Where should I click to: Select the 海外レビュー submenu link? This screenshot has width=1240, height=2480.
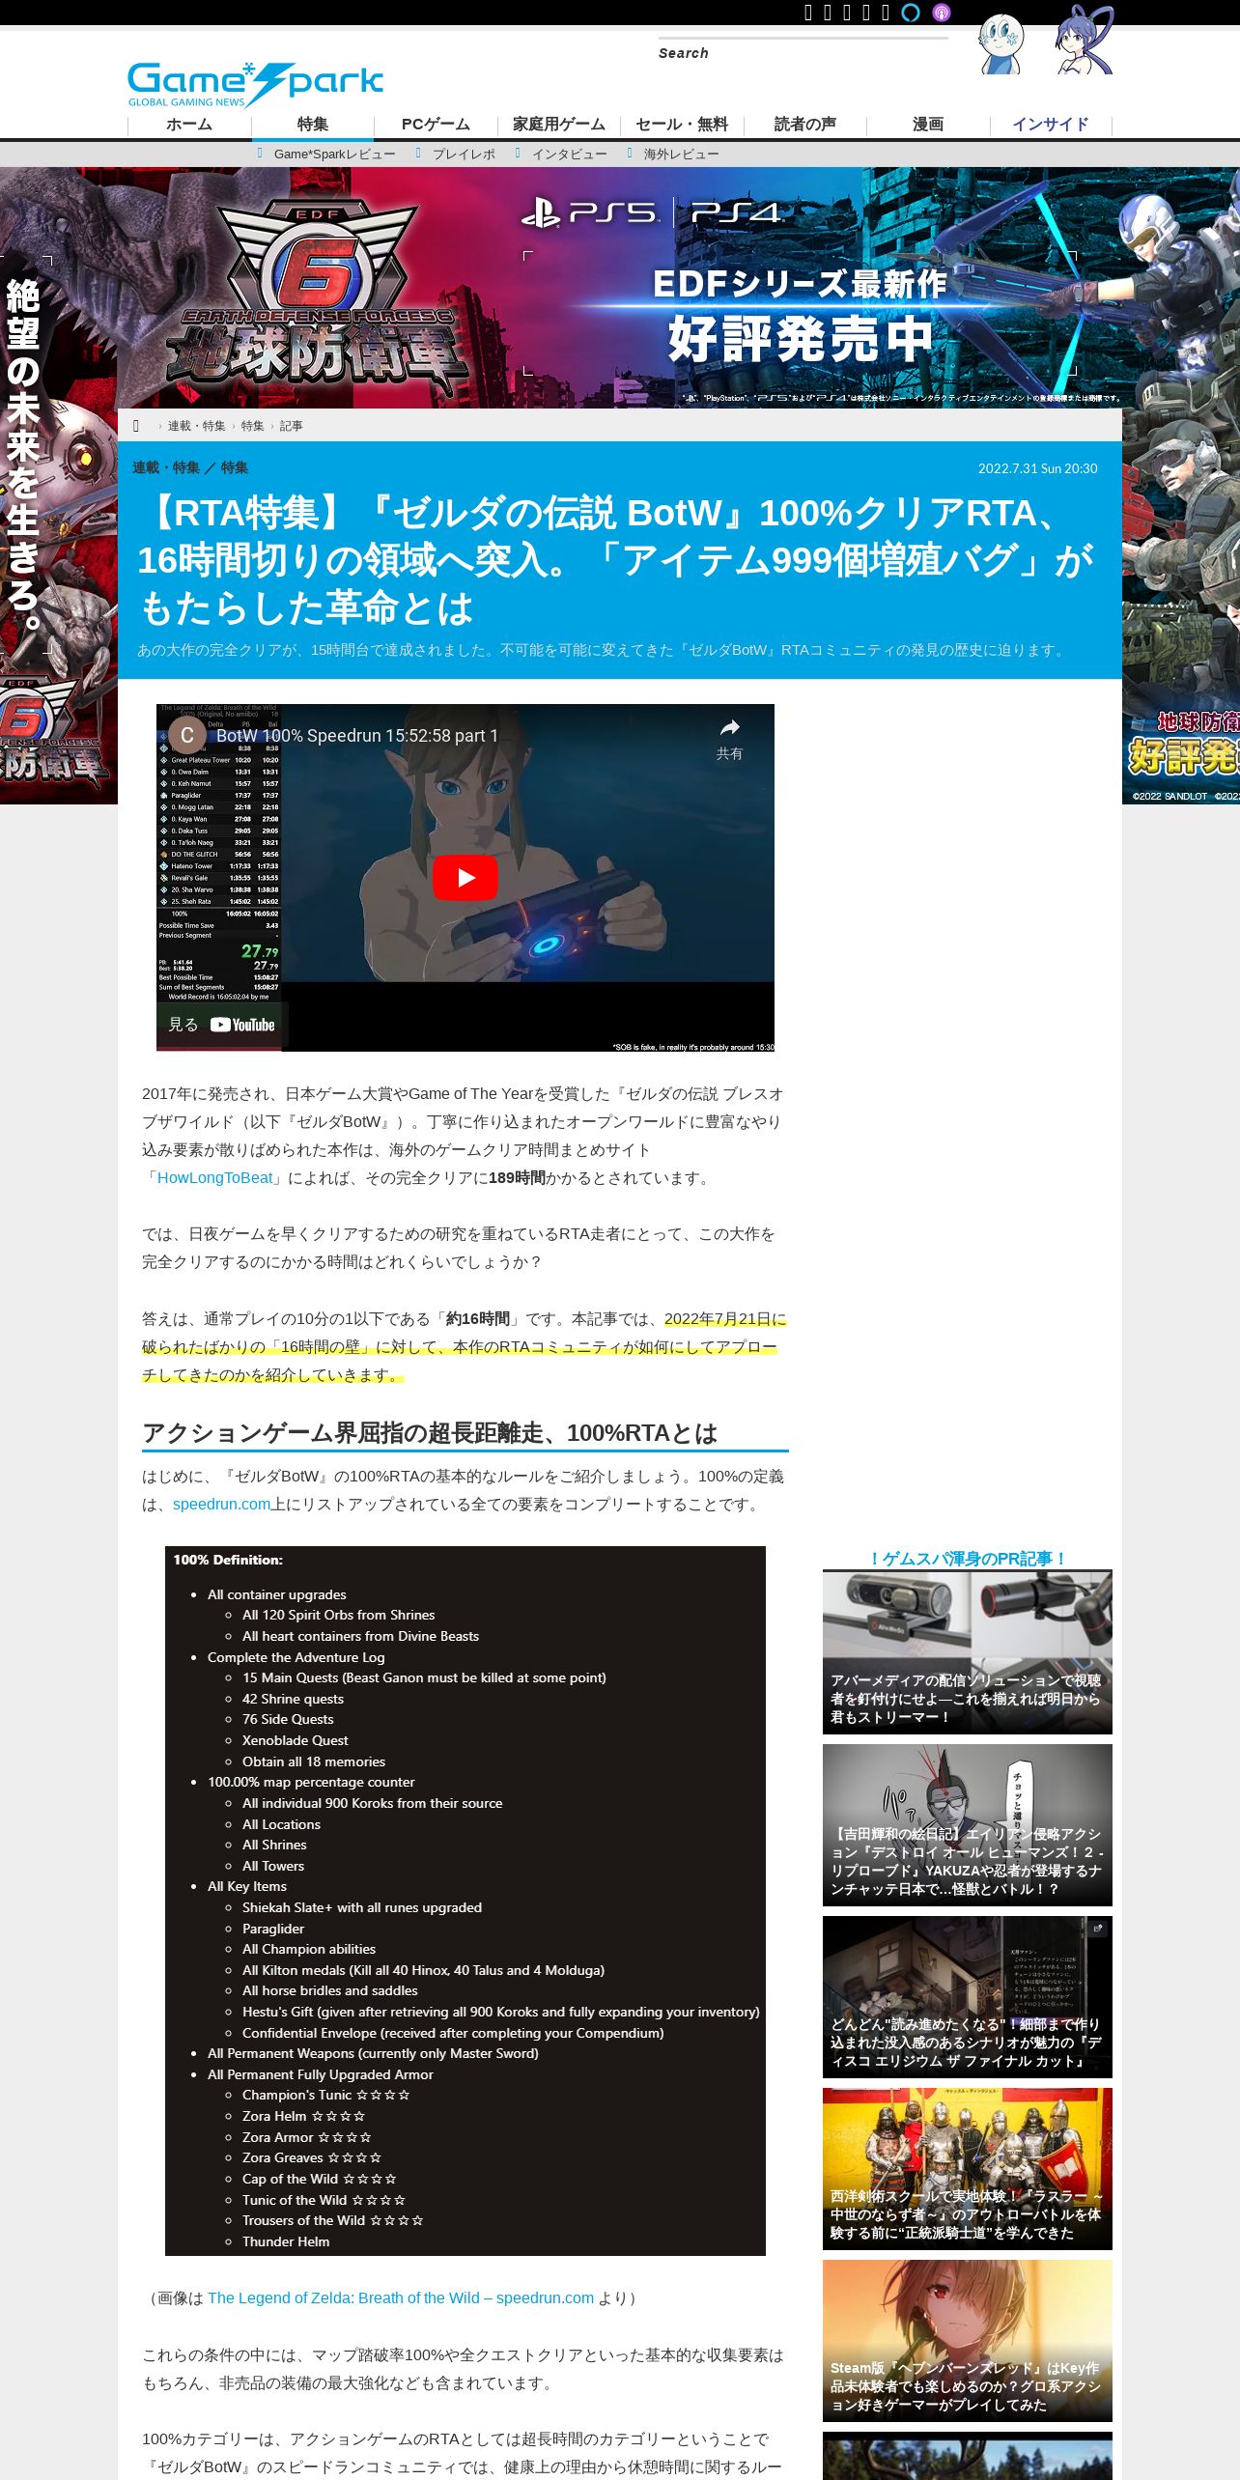(x=681, y=155)
